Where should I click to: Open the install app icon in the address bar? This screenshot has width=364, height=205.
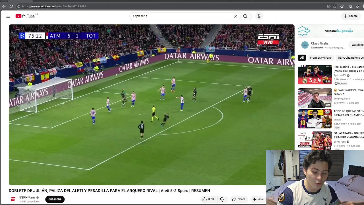(x=329, y=6)
